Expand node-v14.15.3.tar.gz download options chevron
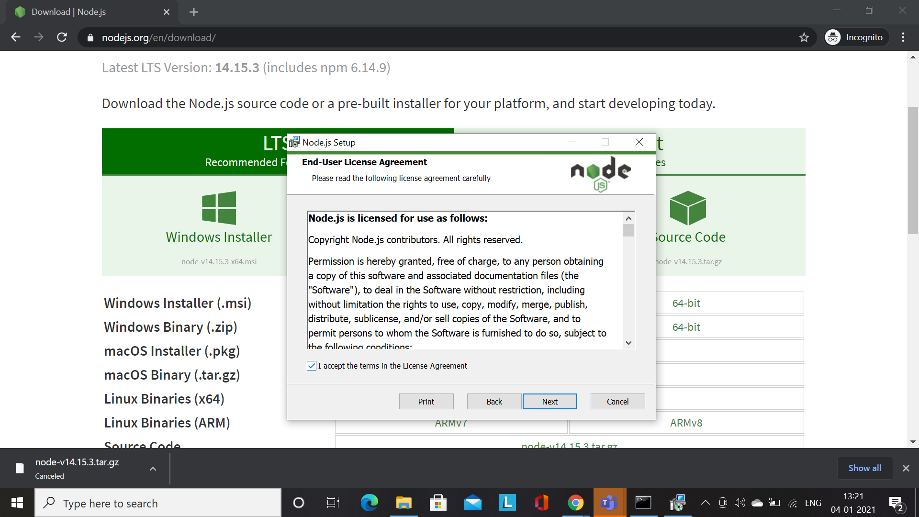 153,469
